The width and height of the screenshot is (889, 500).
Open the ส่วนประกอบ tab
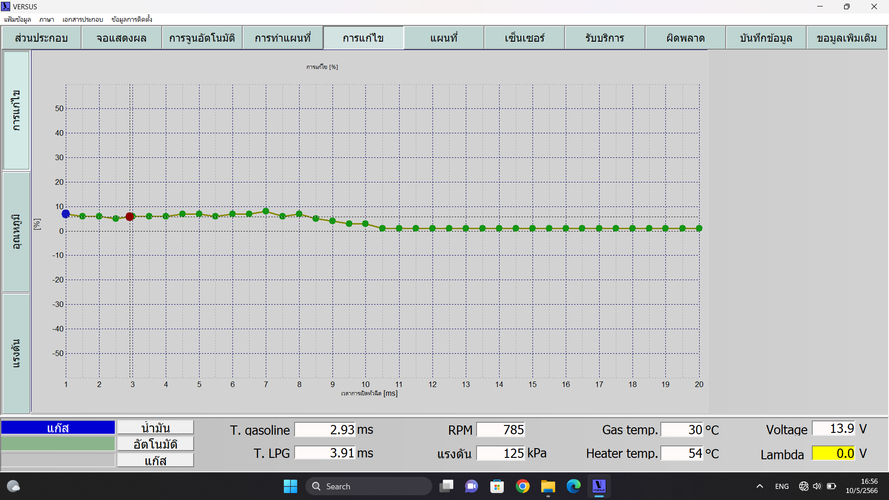[41, 38]
